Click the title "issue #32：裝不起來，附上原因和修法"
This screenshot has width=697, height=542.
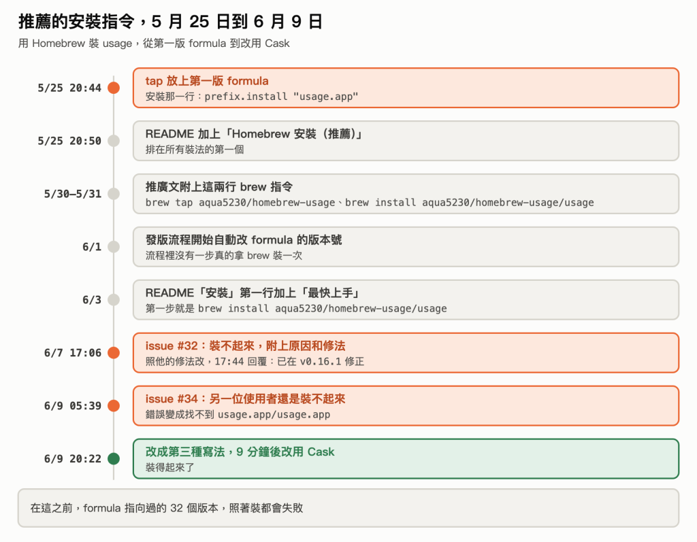pos(245,345)
